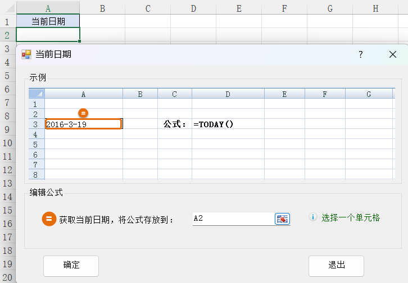
Task: Click the =TODAY() formula text in example
Action: point(213,124)
